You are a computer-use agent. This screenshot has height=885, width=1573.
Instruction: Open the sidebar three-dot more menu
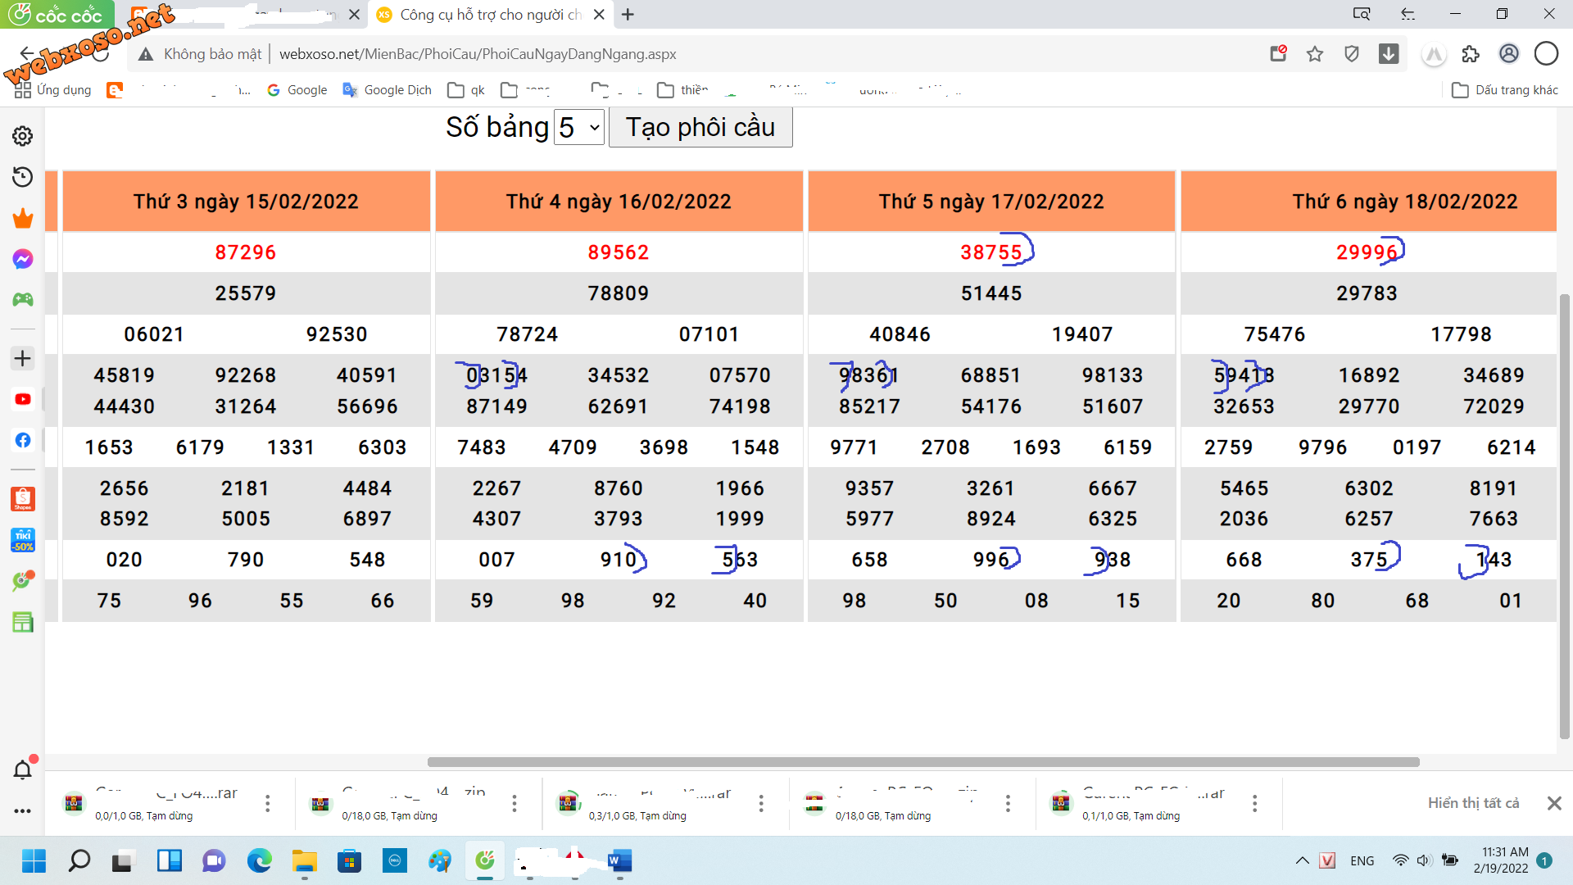click(x=23, y=810)
